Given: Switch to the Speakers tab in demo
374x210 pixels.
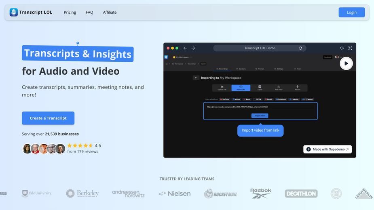Looking at the screenshot, I should [x=241, y=69].
